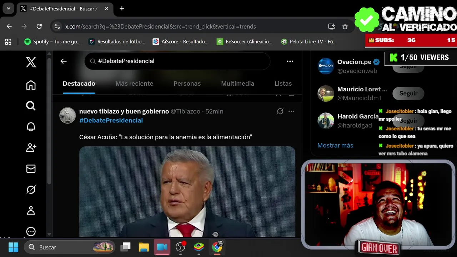This screenshot has width=457, height=257.
Task: Open More options circle in sidebar
Action: tap(31, 231)
